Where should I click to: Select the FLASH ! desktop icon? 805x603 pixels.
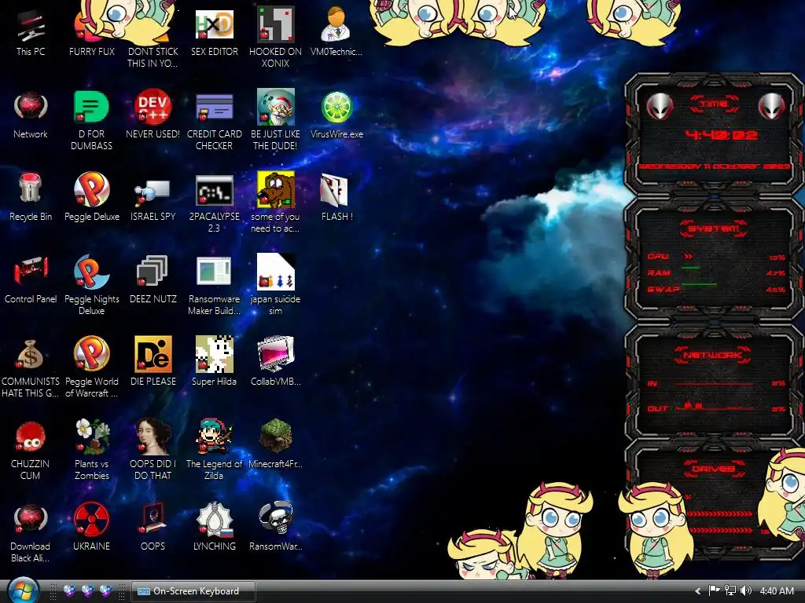[x=334, y=190]
